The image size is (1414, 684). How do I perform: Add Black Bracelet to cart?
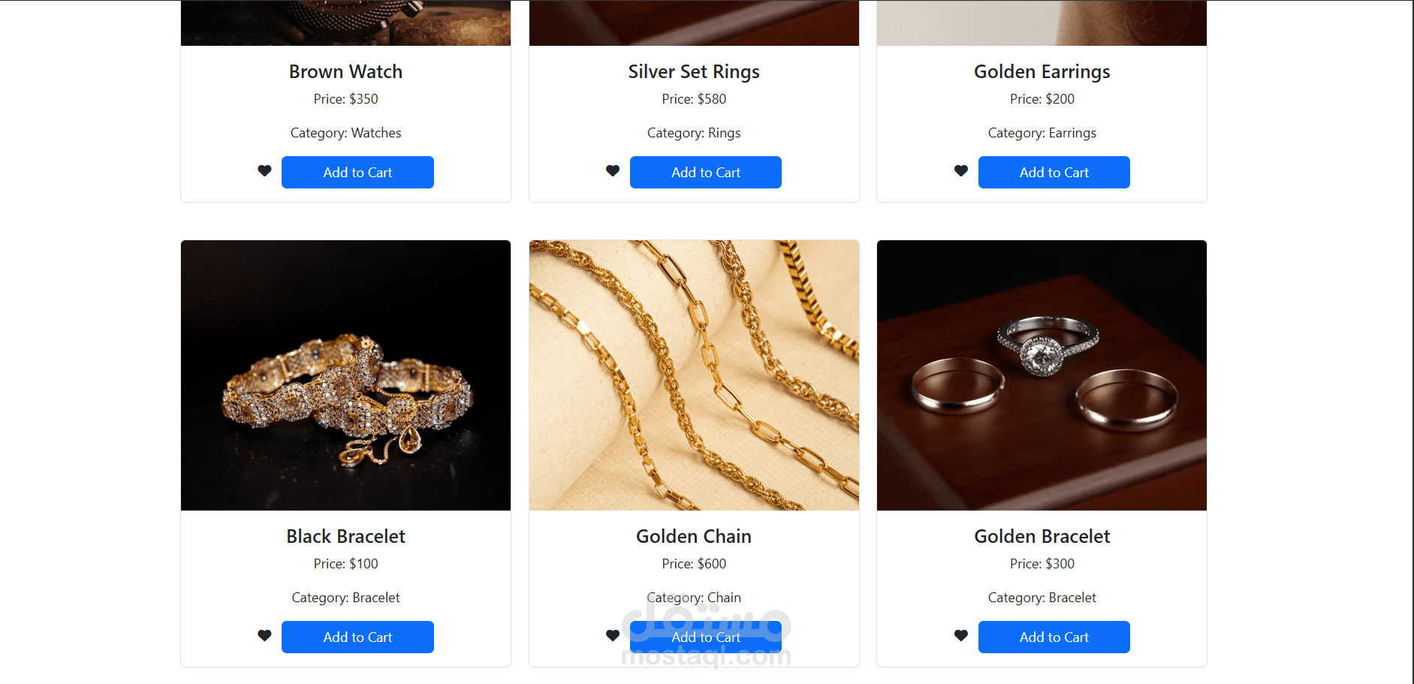click(357, 637)
